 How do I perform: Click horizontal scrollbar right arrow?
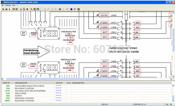point(171,79)
